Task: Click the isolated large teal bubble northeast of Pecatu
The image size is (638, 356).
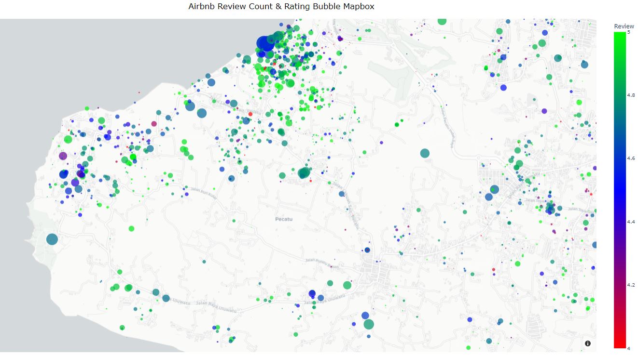Action: click(425, 153)
